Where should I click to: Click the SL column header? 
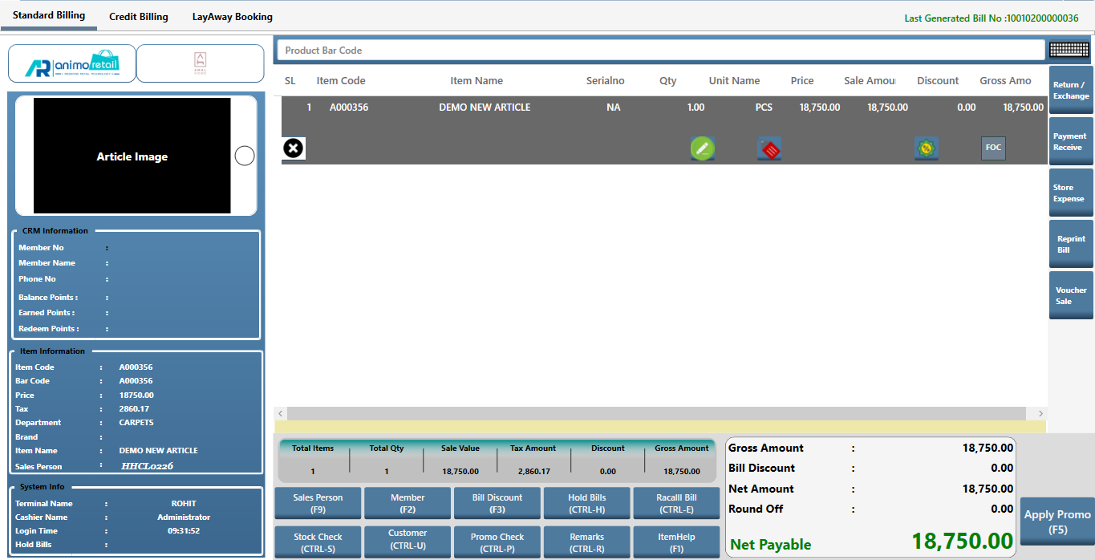click(290, 81)
